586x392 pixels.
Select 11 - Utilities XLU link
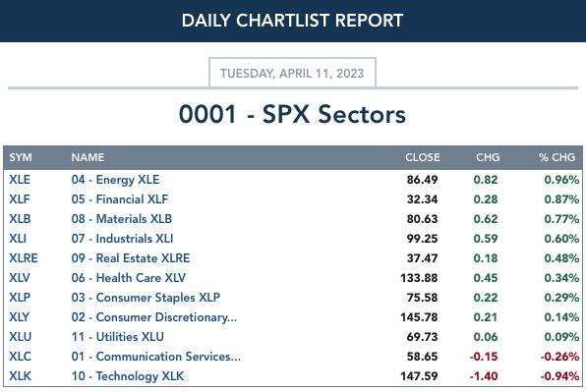pos(117,337)
